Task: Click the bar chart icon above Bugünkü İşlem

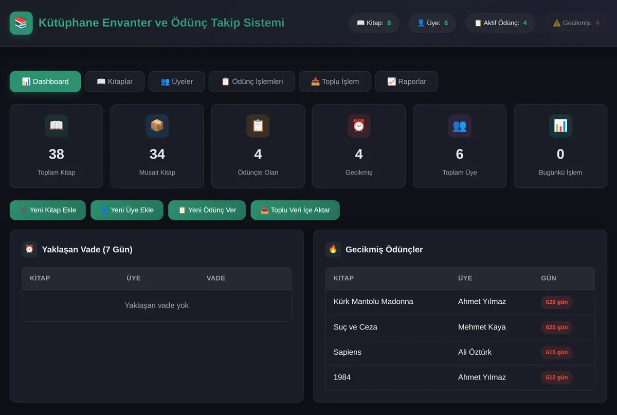Action: tap(560, 126)
